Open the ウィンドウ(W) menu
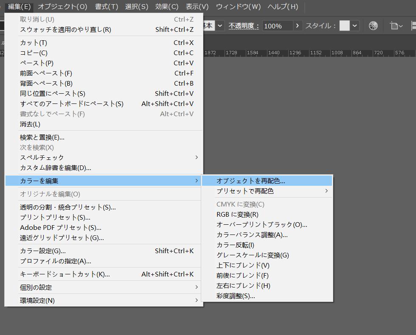The image size is (416, 335). coord(238,6)
